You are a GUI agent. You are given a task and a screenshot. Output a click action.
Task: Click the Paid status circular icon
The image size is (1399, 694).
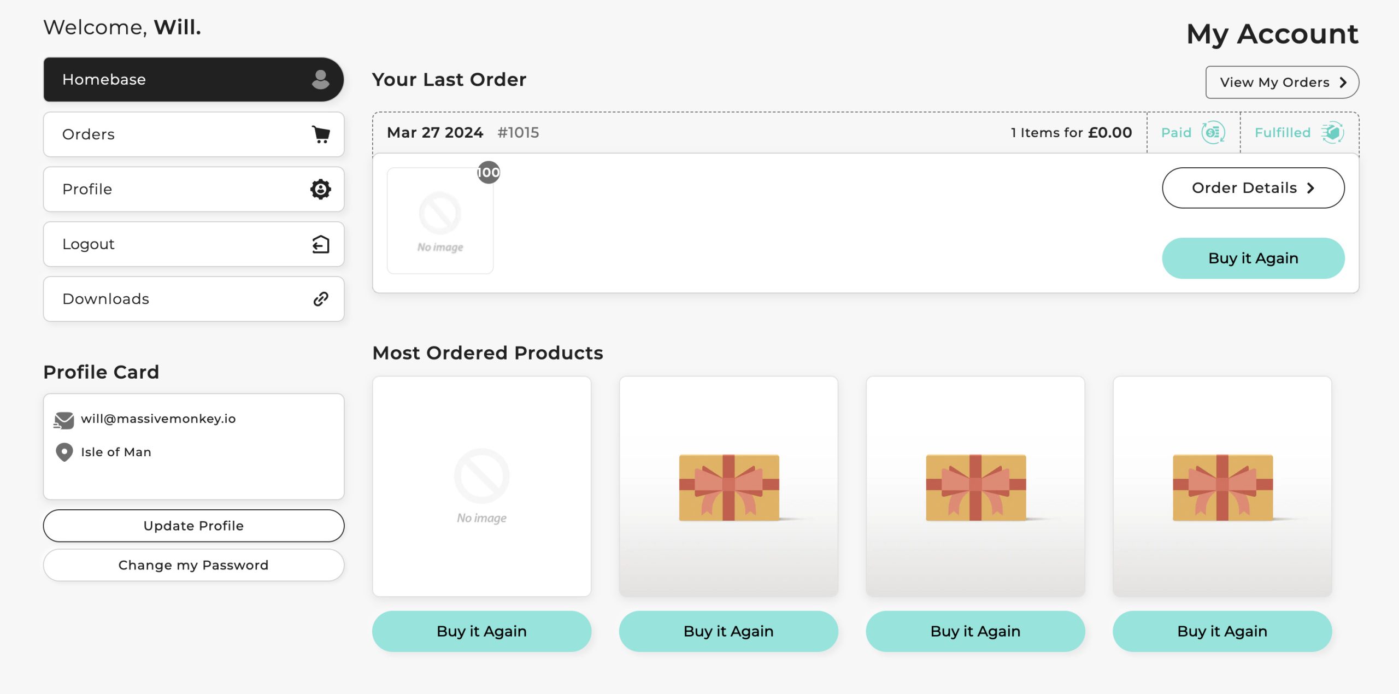click(1213, 132)
